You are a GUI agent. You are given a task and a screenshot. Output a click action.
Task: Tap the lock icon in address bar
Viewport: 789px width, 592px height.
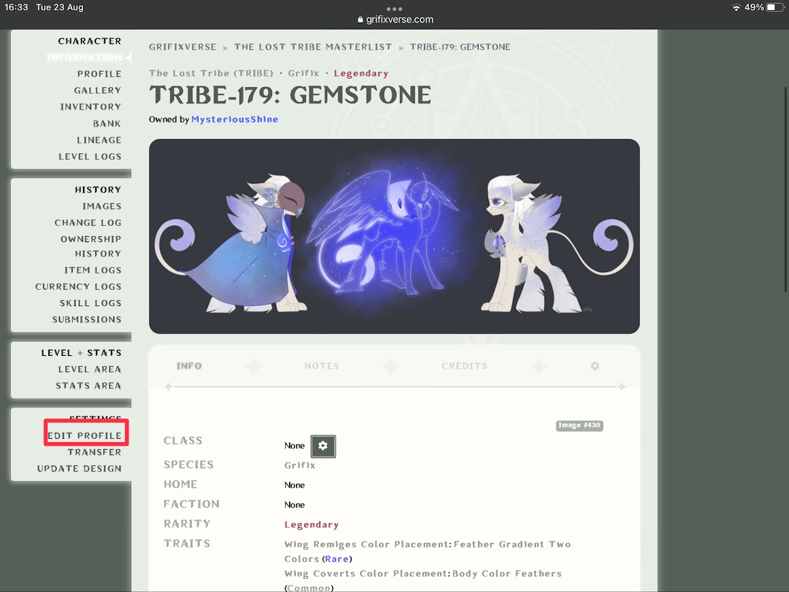pyautogui.click(x=360, y=20)
